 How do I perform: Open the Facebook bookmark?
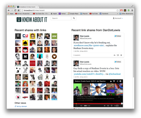point(104,14)
